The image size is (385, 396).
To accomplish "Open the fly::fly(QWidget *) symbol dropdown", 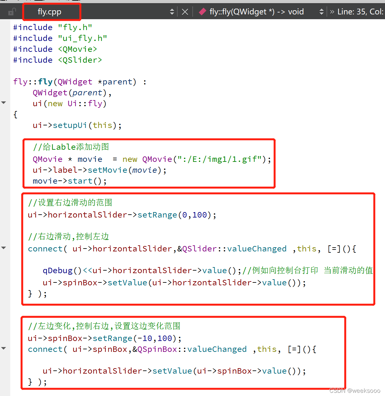I will (x=257, y=12).
